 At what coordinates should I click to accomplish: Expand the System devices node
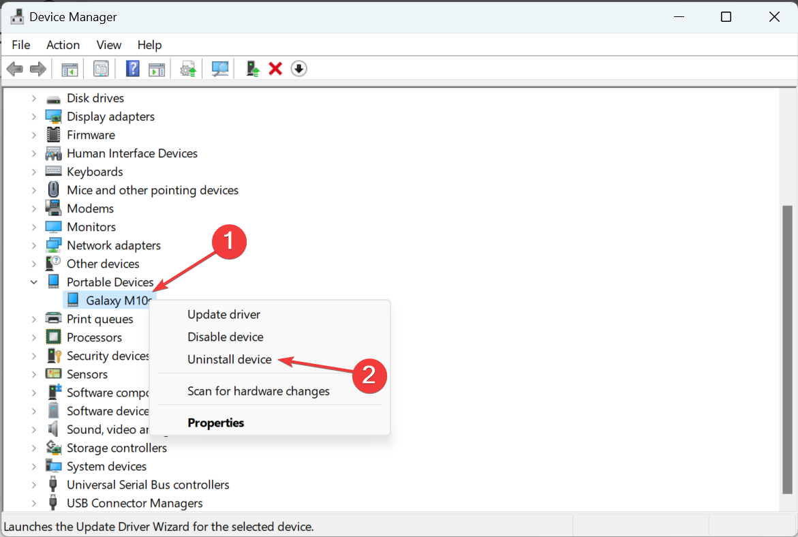click(33, 466)
